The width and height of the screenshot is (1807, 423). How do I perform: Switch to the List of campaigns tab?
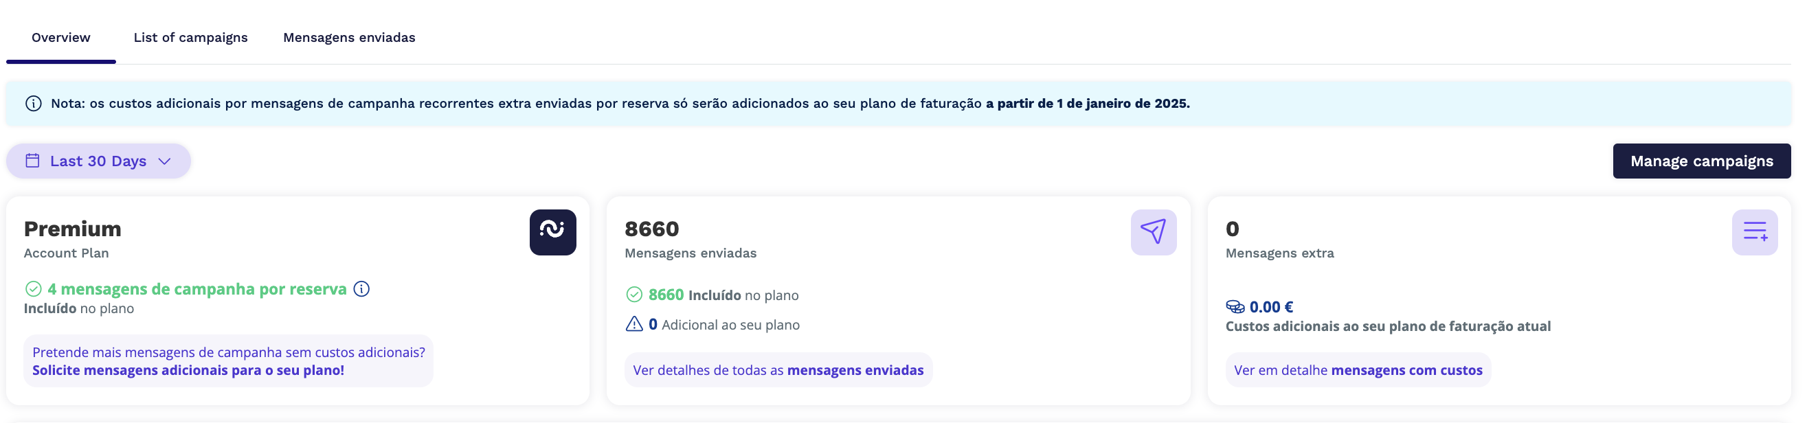191,37
